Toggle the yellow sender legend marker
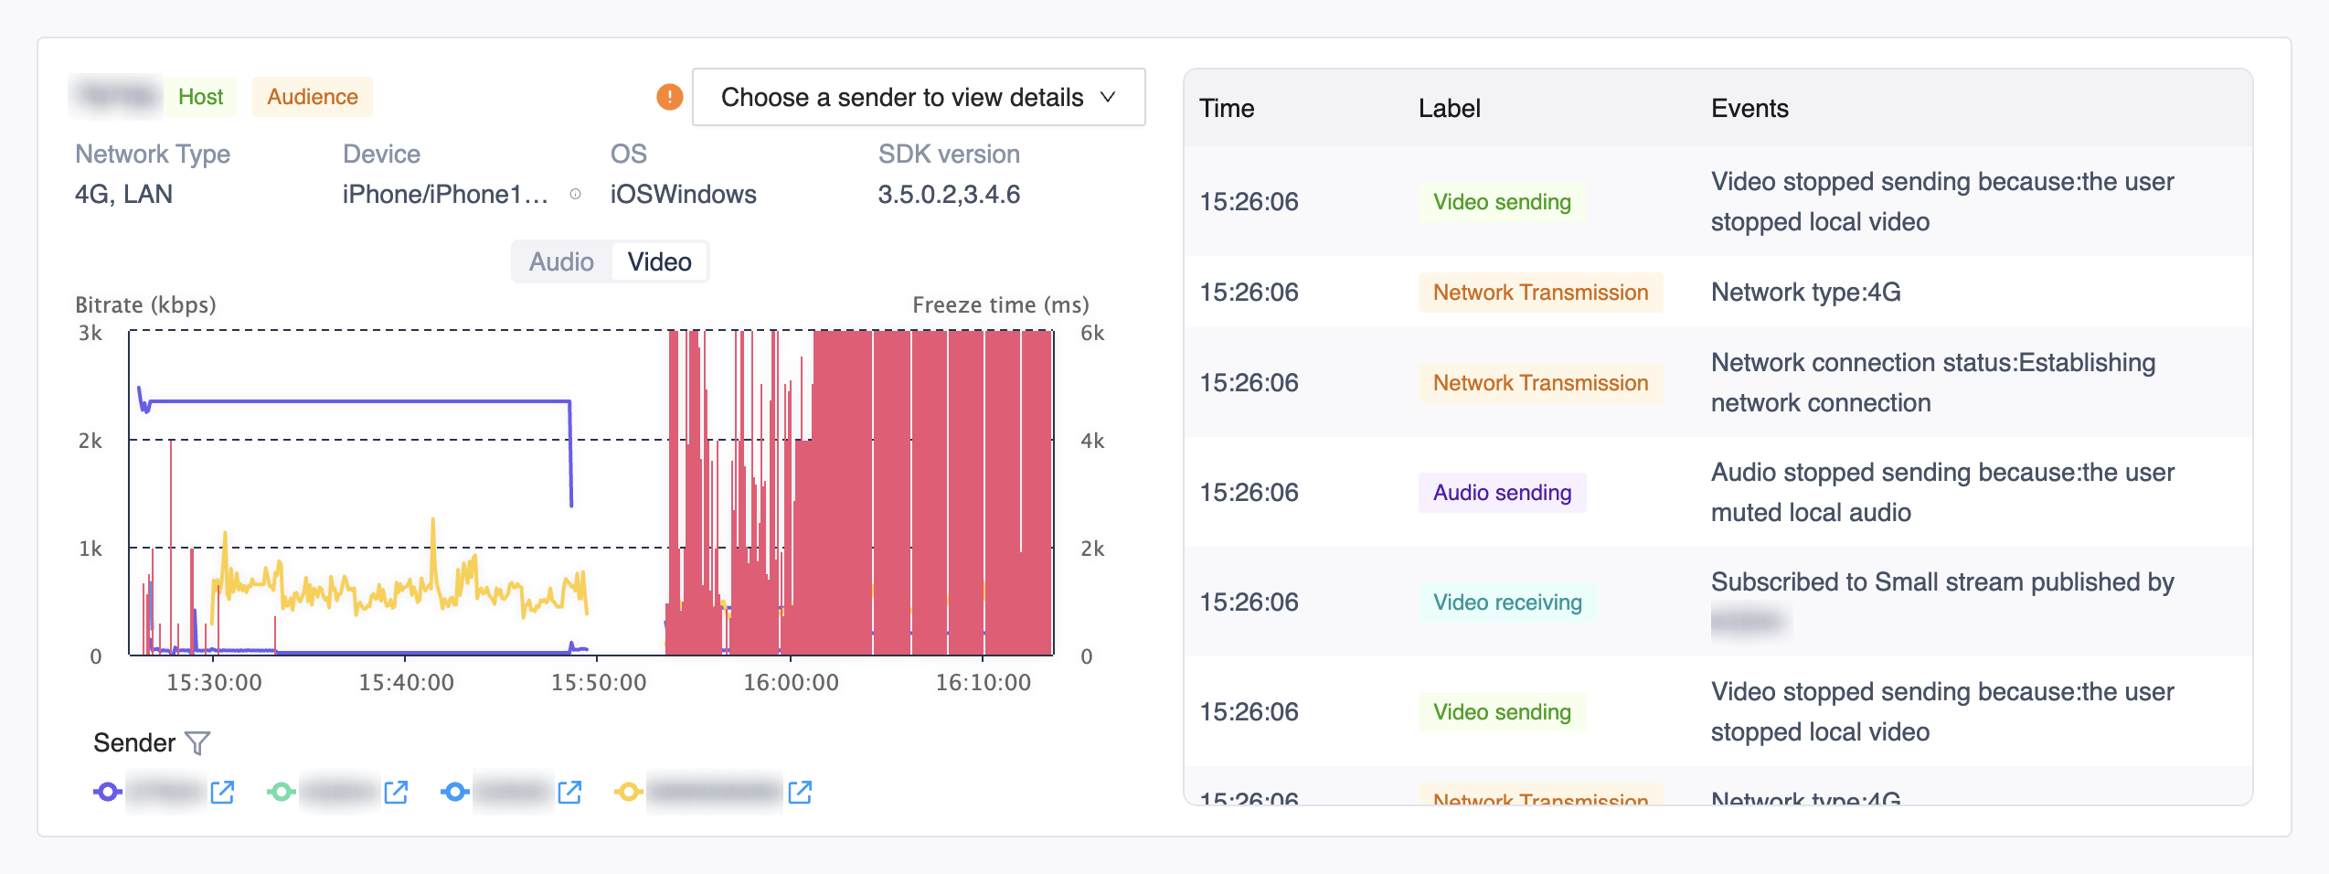 [x=629, y=792]
